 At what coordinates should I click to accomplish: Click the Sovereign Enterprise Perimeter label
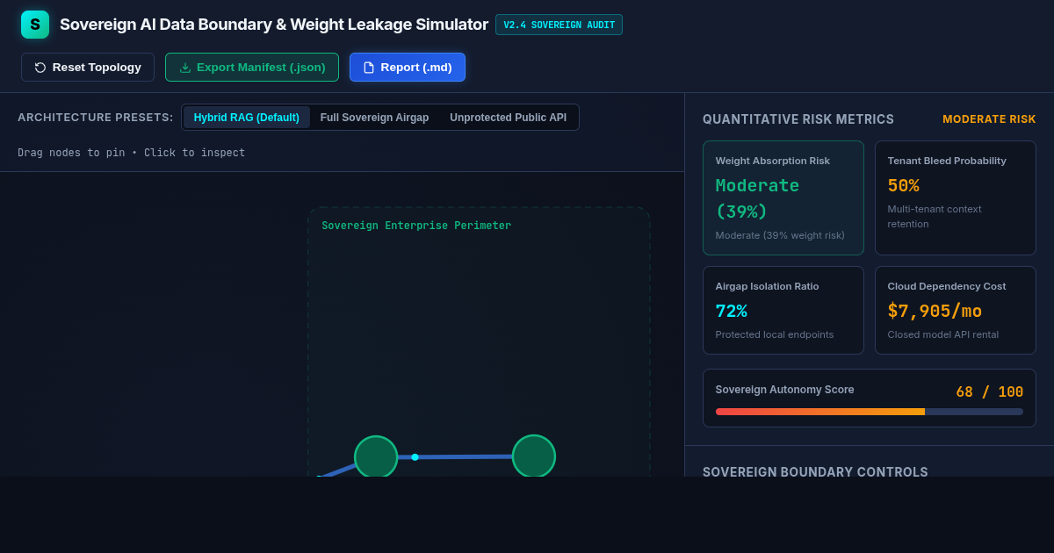click(x=416, y=226)
